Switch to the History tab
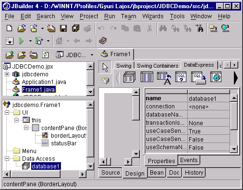The height and width of the screenshot is (190, 243). click(194, 173)
